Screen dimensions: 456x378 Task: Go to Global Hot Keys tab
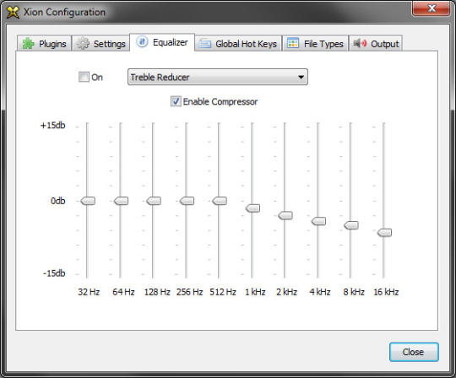(x=238, y=44)
